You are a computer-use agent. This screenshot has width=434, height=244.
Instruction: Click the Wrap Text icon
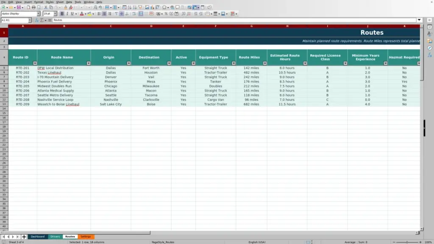click(134, 14)
